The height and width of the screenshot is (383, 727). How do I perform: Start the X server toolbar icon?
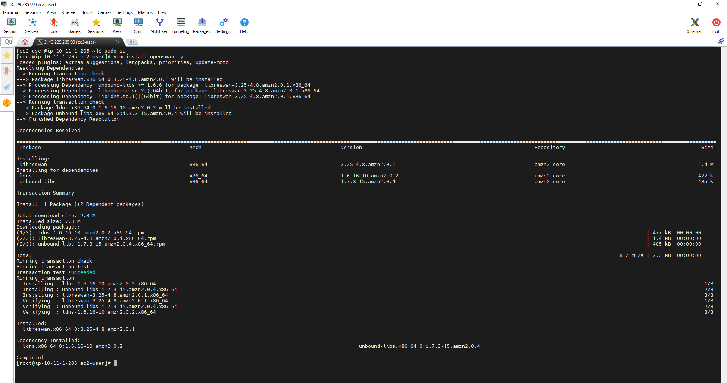694,26
